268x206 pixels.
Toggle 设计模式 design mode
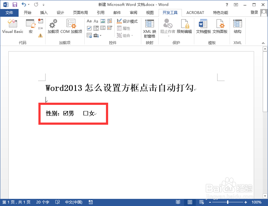point(127,21)
